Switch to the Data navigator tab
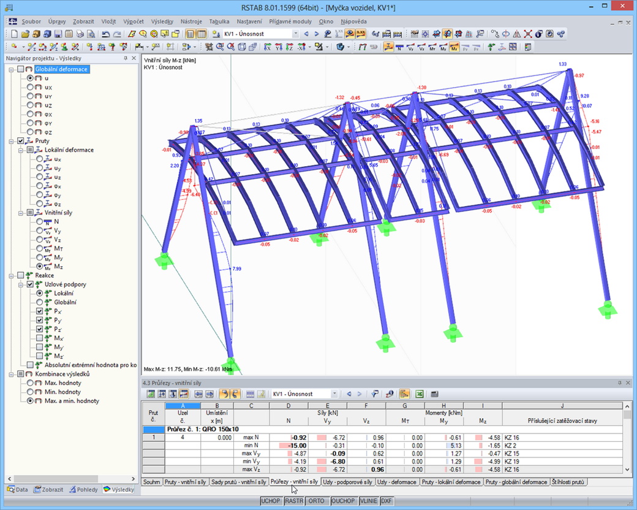637x510 pixels. pyautogui.click(x=18, y=489)
